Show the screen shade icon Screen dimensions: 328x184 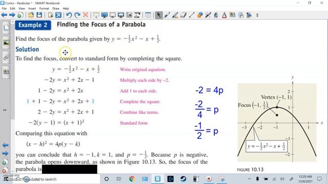[x=96, y=15]
